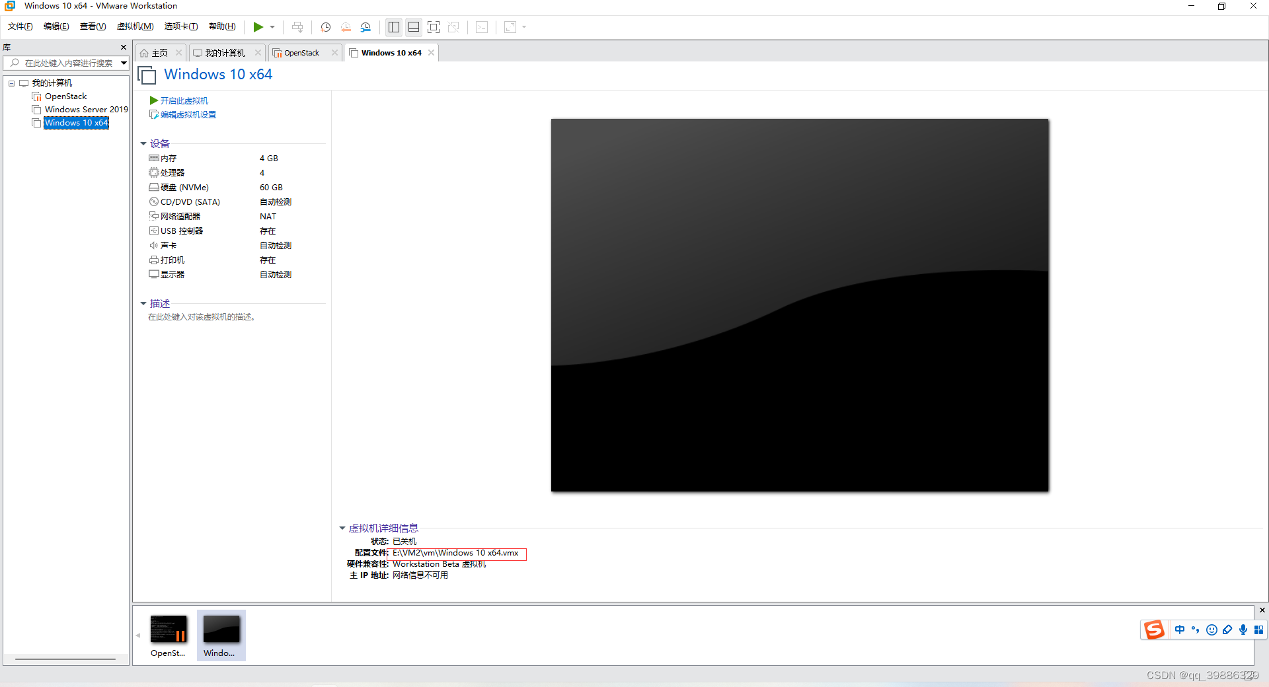Close the 库 library panel

tap(123, 48)
